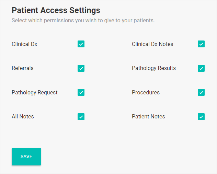Uncheck the Procedures checkbox

click(201, 92)
